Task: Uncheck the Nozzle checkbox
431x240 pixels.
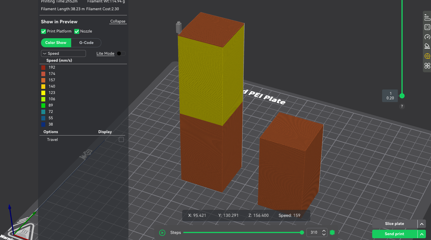Action: click(x=77, y=31)
